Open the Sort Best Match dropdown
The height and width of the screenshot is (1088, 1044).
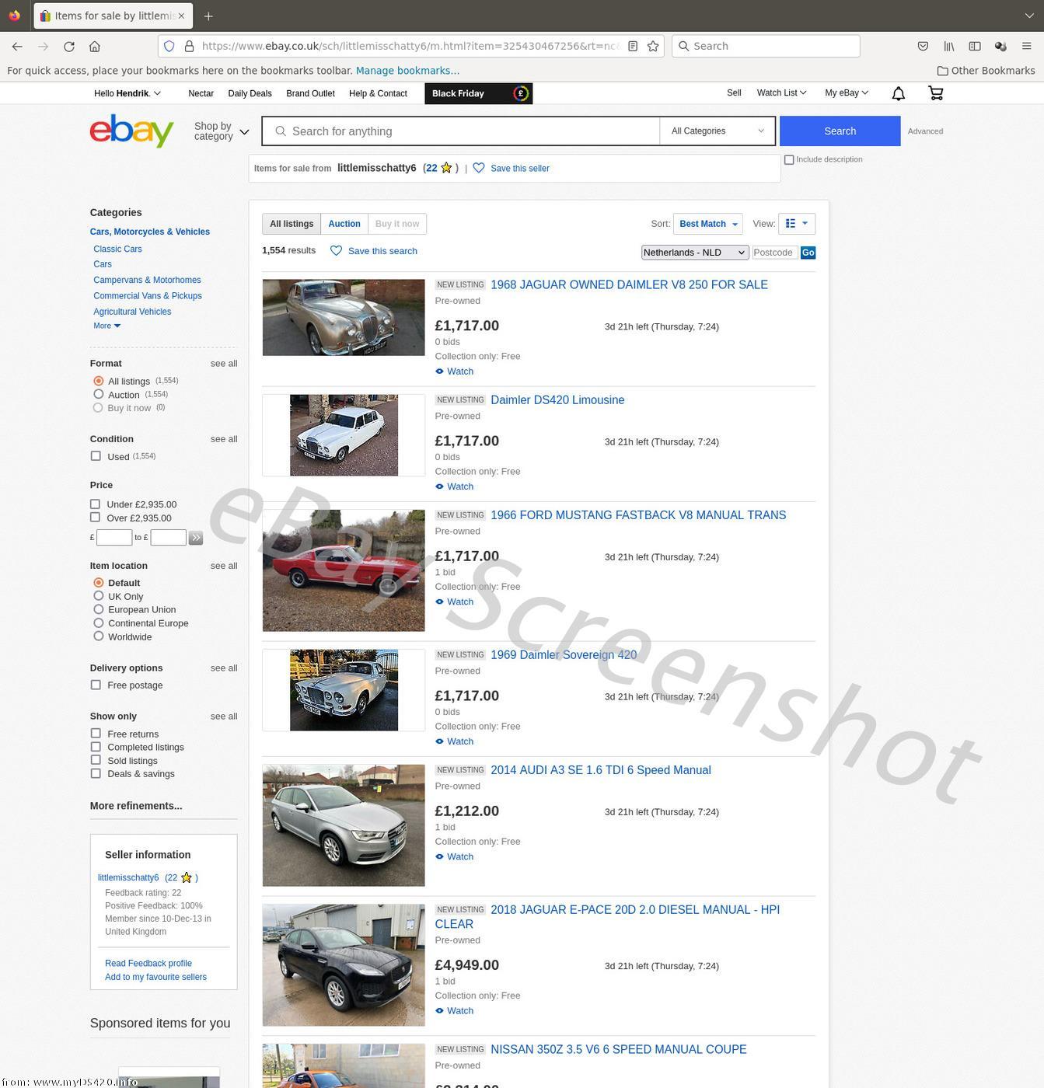(707, 224)
